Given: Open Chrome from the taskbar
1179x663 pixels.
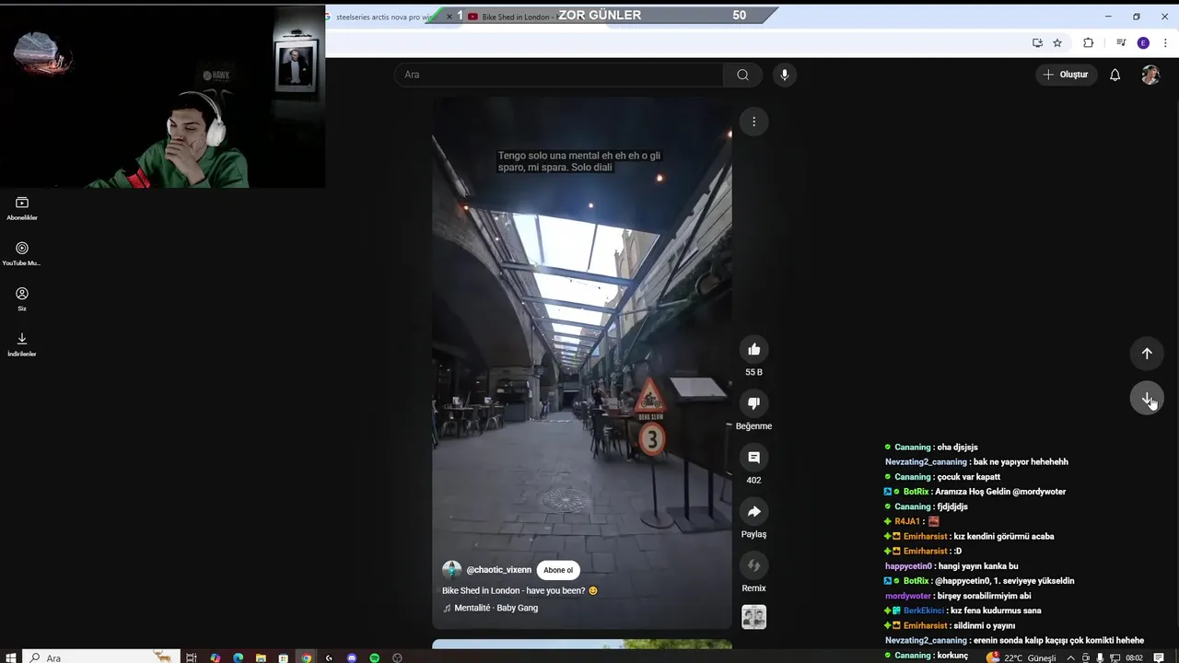Looking at the screenshot, I should (307, 657).
